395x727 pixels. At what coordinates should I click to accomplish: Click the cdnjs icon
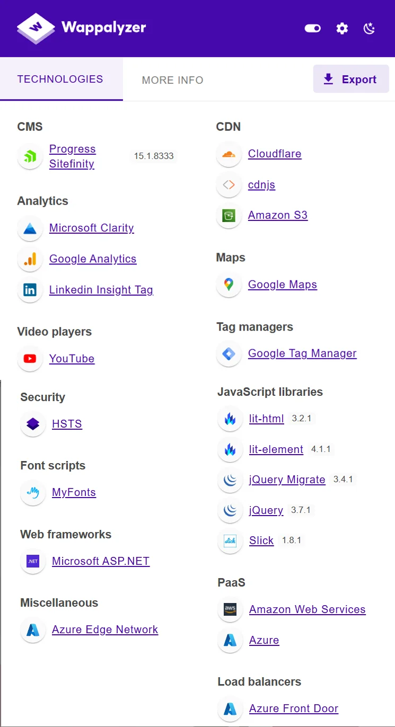coord(229,184)
